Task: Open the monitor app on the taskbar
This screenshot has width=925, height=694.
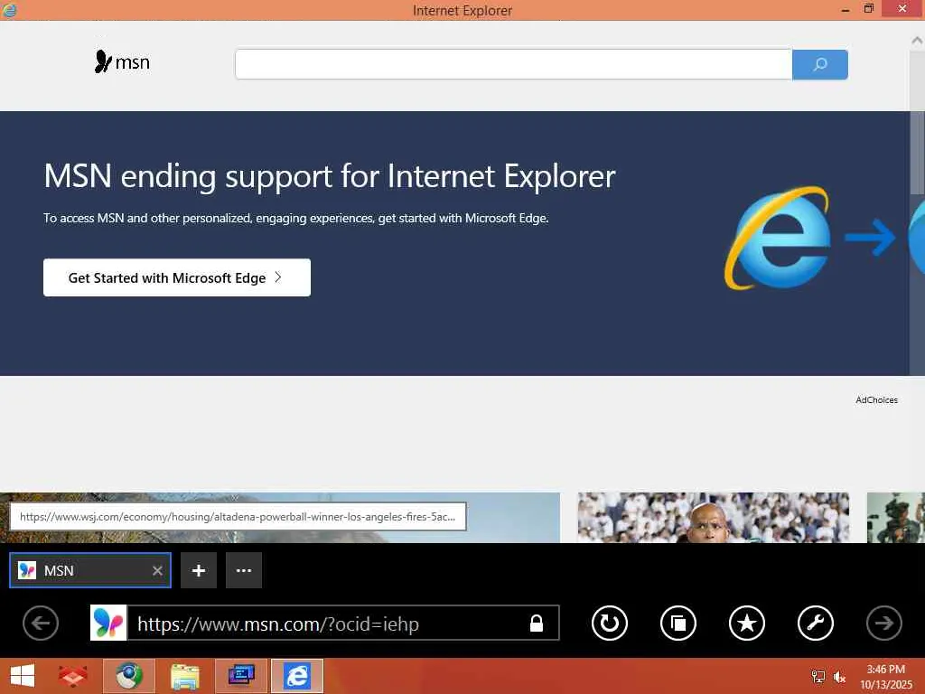Action: click(241, 676)
